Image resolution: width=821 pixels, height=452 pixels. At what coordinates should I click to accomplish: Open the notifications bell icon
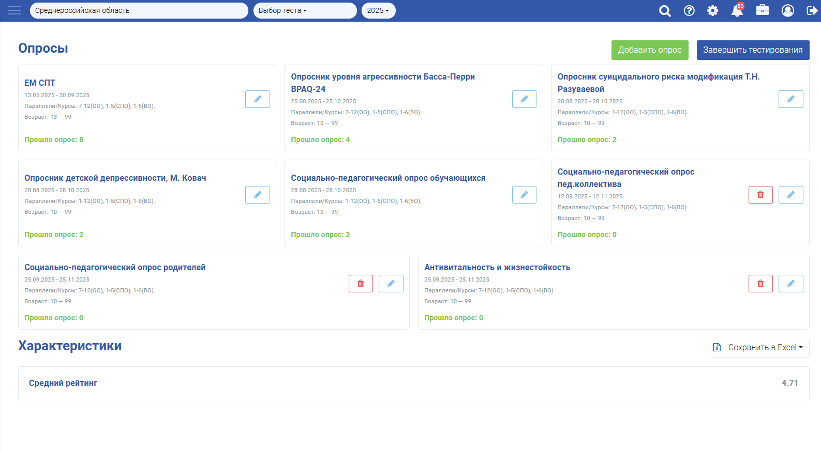pyautogui.click(x=737, y=11)
